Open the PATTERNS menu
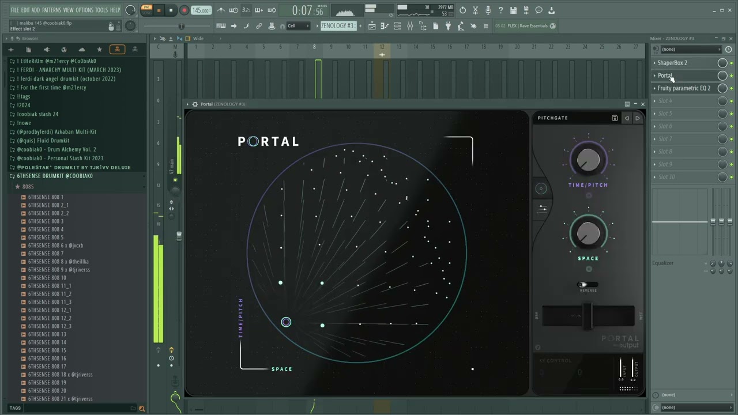This screenshot has height=415, width=738. coord(52,10)
